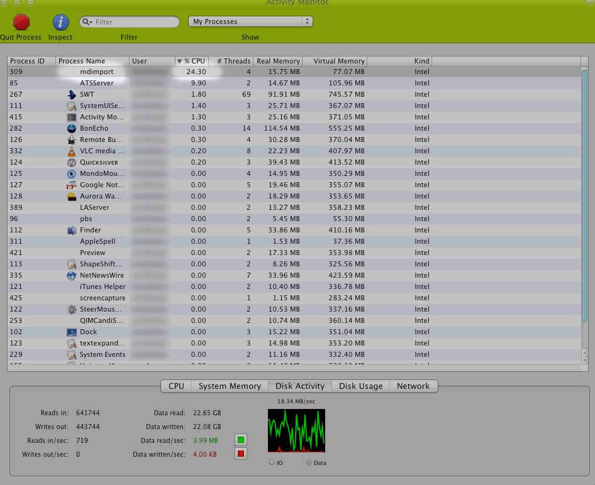Sort by Virtual Memory column header

[335, 61]
